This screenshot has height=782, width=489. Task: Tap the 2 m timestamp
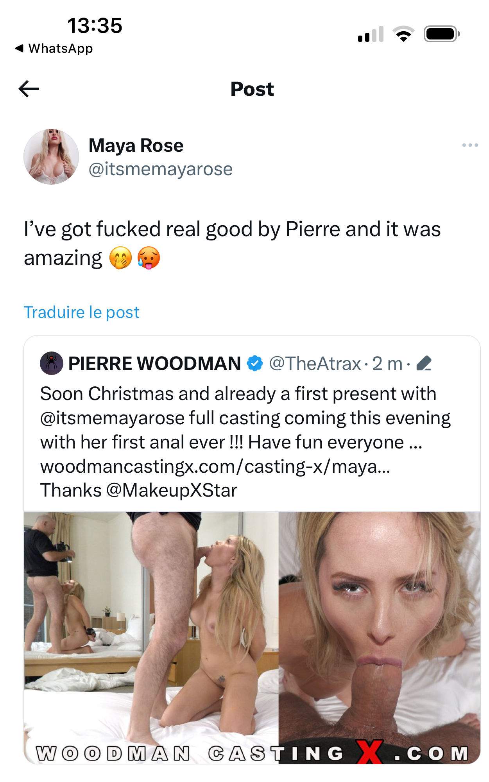[387, 364]
